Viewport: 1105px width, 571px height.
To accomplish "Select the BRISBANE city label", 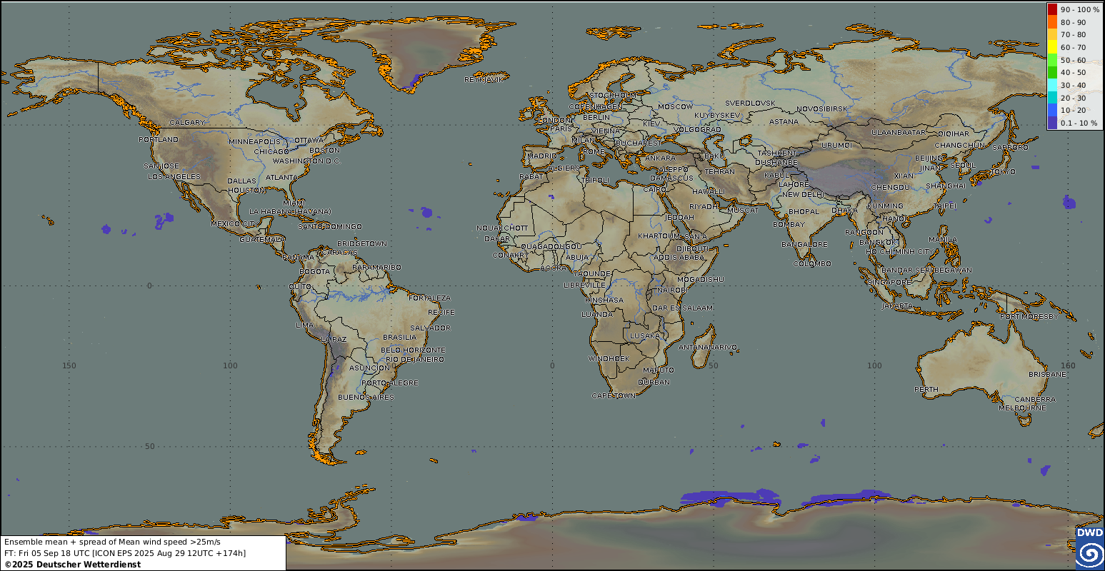I will coord(1047,375).
